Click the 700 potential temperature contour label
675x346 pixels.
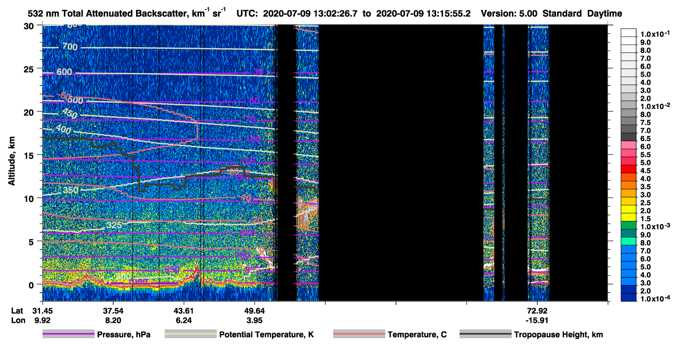[70, 47]
